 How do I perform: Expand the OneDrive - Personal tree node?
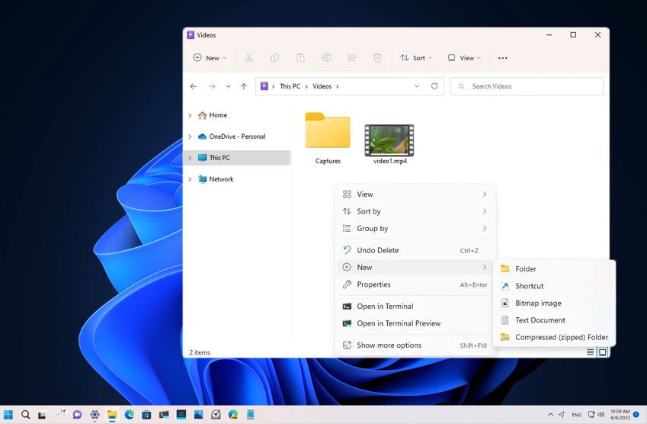pyautogui.click(x=190, y=137)
